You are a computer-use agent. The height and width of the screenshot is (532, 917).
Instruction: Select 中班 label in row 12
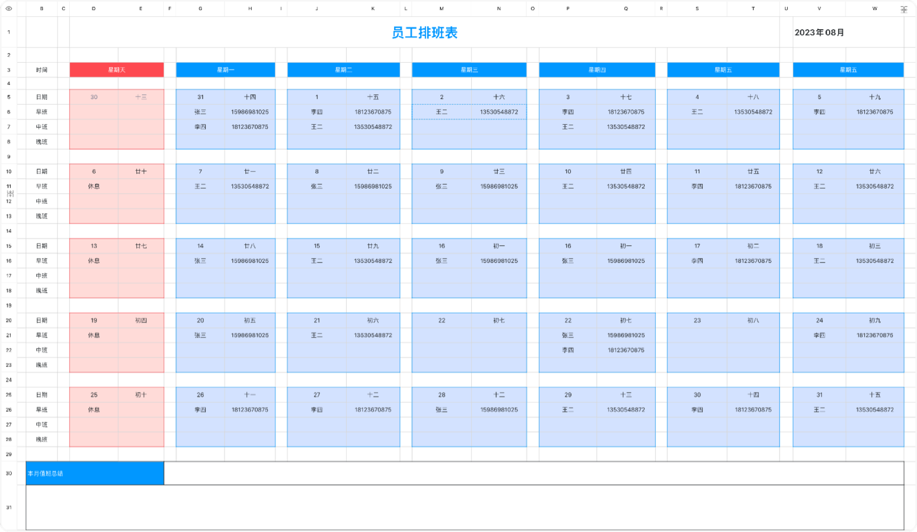point(42,201)
